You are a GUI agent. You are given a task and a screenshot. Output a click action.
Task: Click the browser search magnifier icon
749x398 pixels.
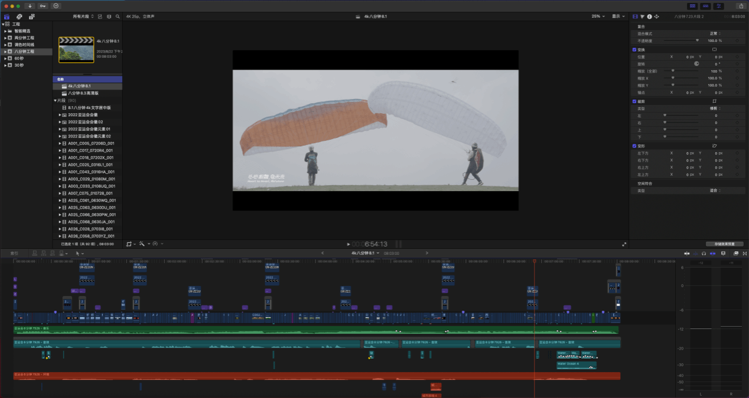tap(118, 17)
